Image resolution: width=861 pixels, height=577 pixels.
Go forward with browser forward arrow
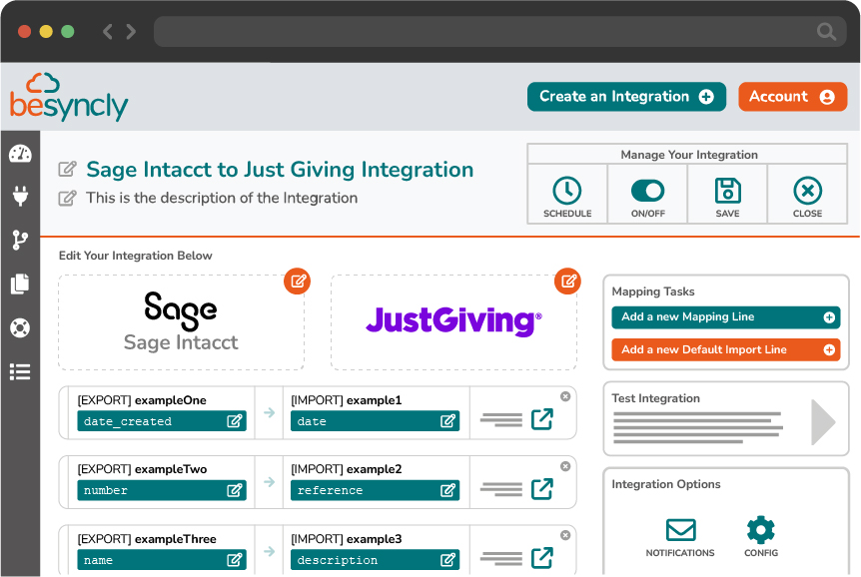pos(131,31)
